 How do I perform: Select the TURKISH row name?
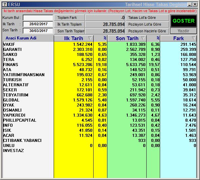click(x=12, y=80)
